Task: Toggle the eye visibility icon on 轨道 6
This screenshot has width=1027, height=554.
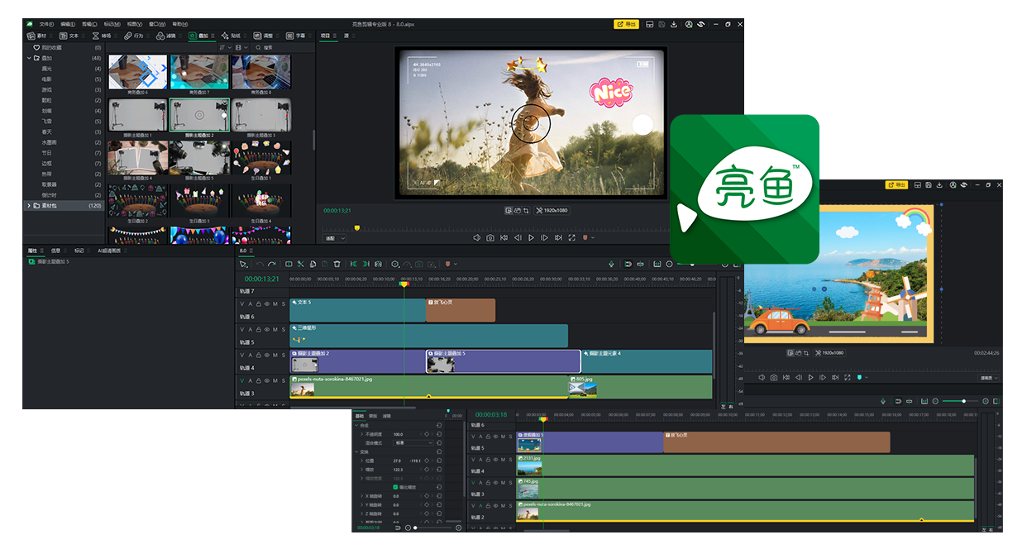Action: click(267, 305)
